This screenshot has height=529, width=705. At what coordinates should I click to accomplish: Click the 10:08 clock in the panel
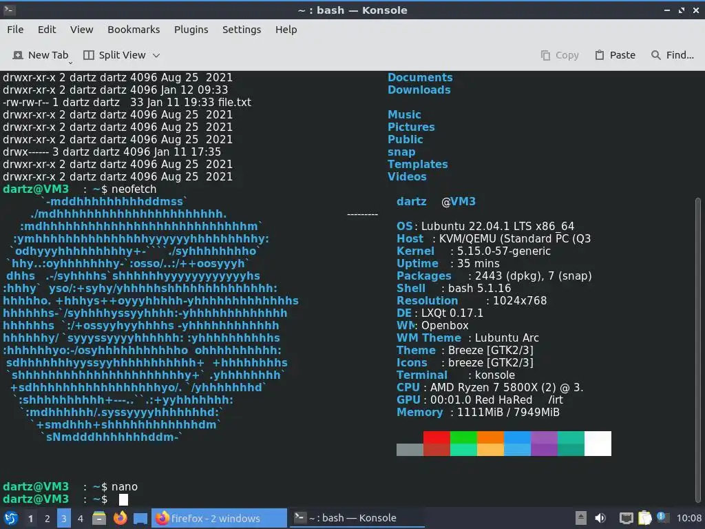(x=688, y=518)
